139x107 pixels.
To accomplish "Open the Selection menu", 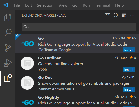I will 45,5.
